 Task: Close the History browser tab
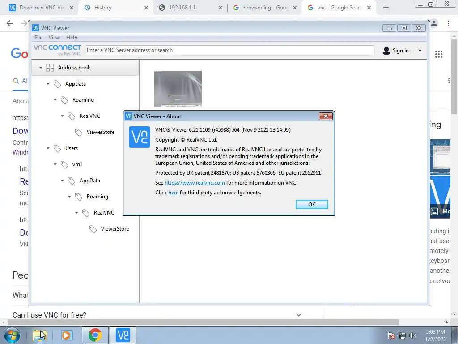[146, 8]
